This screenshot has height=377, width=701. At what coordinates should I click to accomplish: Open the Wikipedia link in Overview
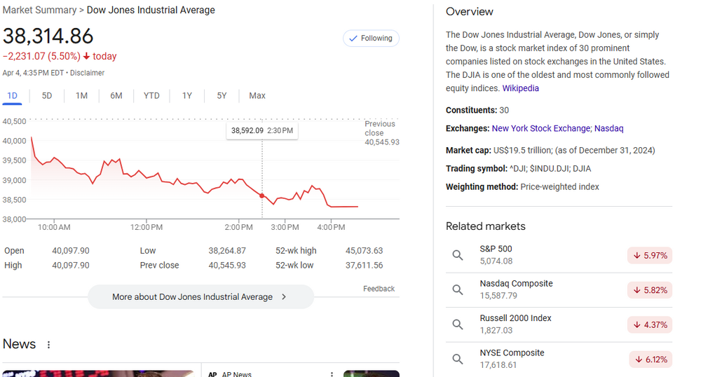(x=520, y=88)
